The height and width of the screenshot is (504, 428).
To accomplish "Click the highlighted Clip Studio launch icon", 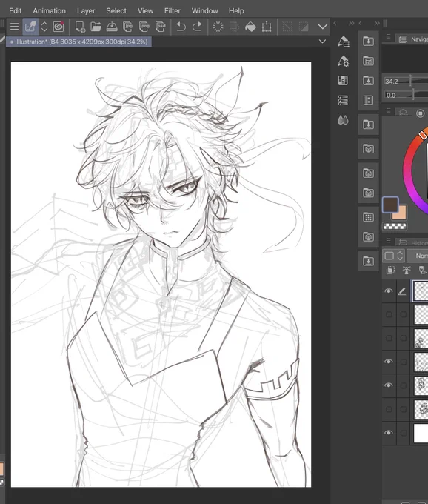I will [x=30, y=27].
